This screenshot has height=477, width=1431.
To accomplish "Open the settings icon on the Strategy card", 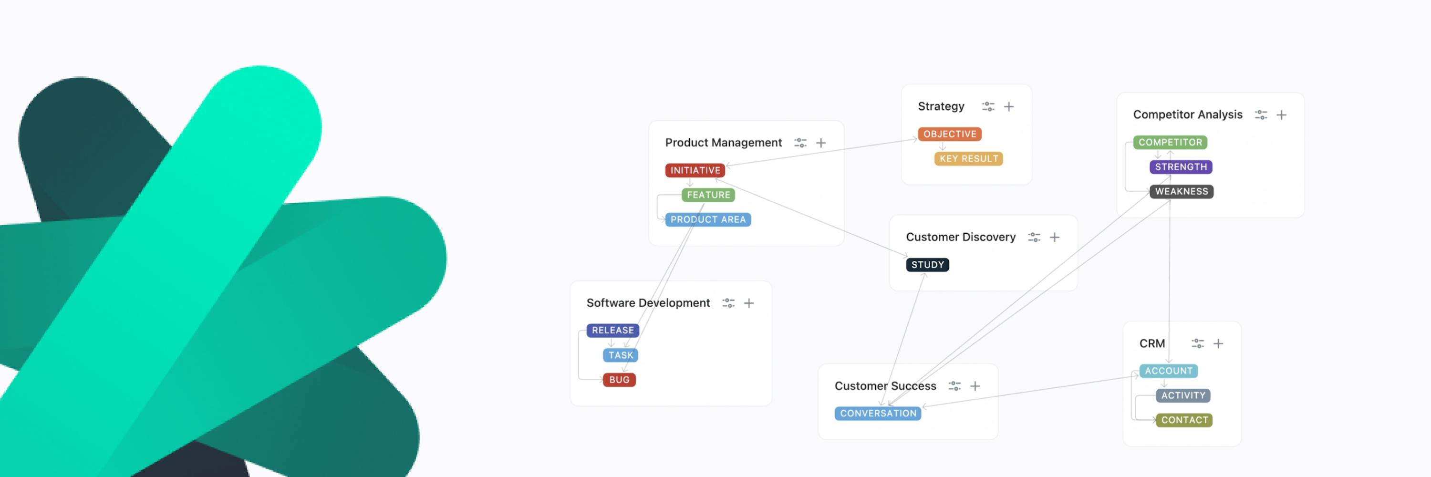I will [988, 107].
